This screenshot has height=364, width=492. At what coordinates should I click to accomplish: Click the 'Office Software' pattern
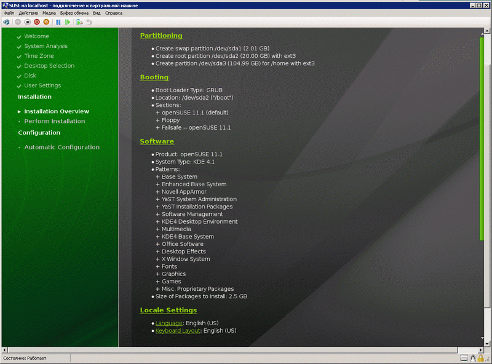tap(183, 244)
